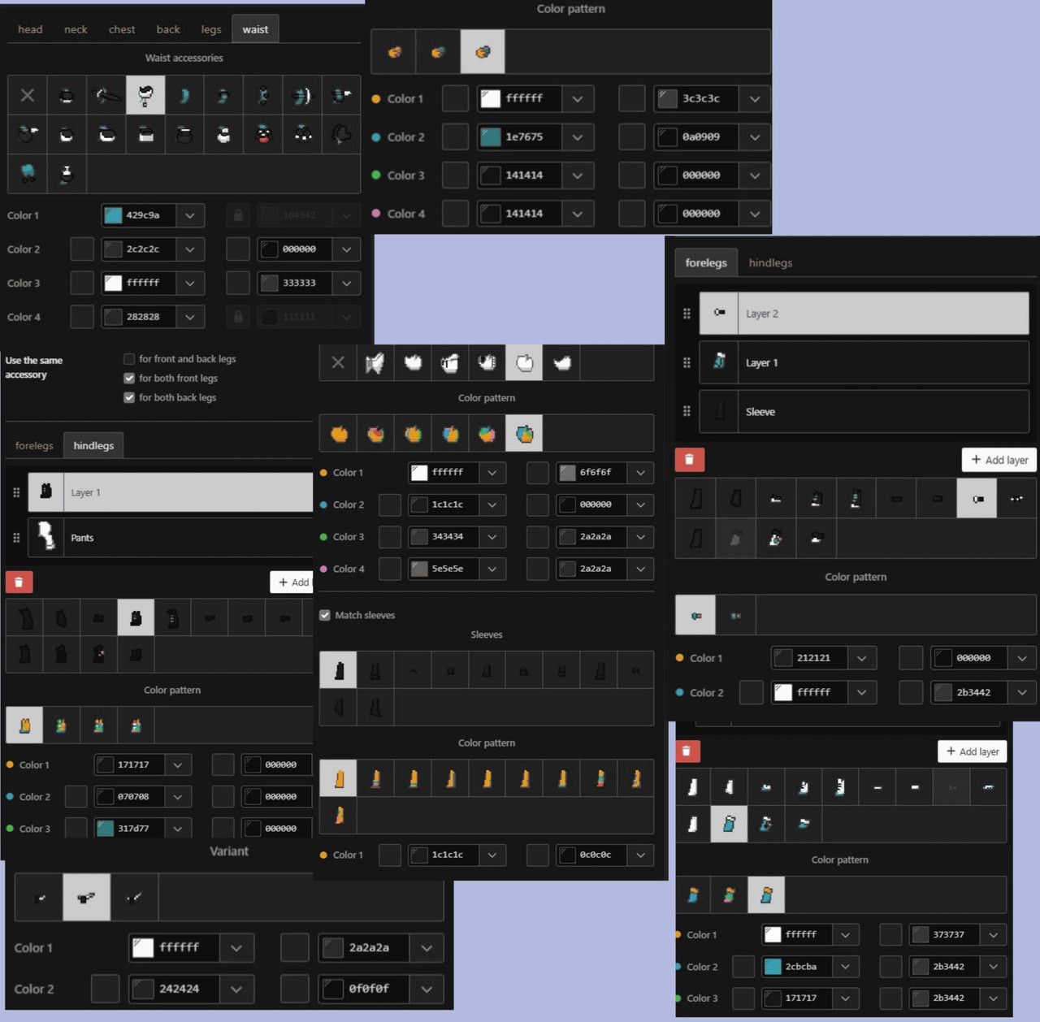This screenshot has height=1022, width=1040.
Task: Open the dropdown next to 429c9a
Action: click(x=190, y=215)
